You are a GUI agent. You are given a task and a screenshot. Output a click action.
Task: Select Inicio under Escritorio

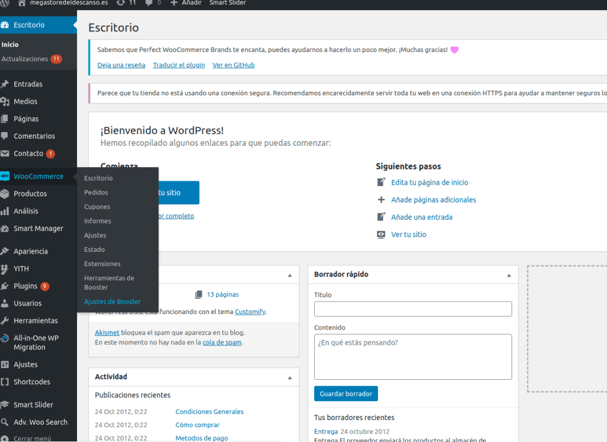10,44
